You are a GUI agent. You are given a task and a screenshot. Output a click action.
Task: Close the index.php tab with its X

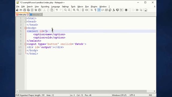click(x=28, y=15)
